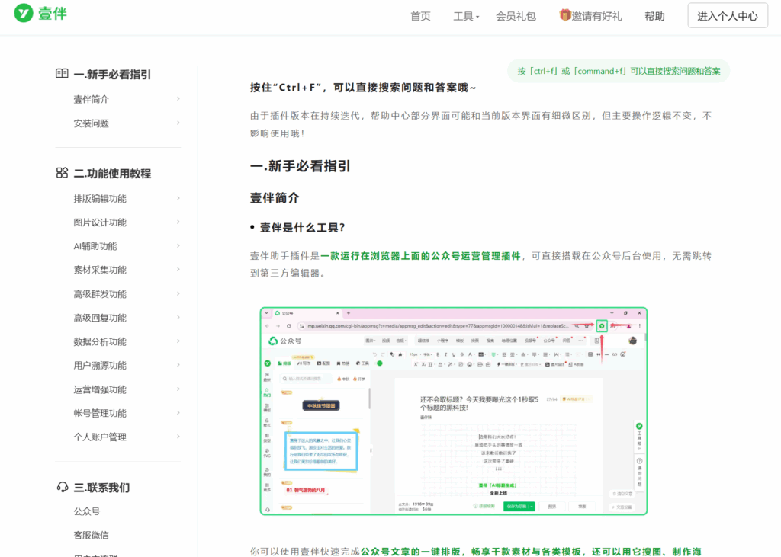The width and height of the screenshot is (781, 557).
Task: Expand the 安装问题 chevron in sidebar
Action: coord(178,123)
